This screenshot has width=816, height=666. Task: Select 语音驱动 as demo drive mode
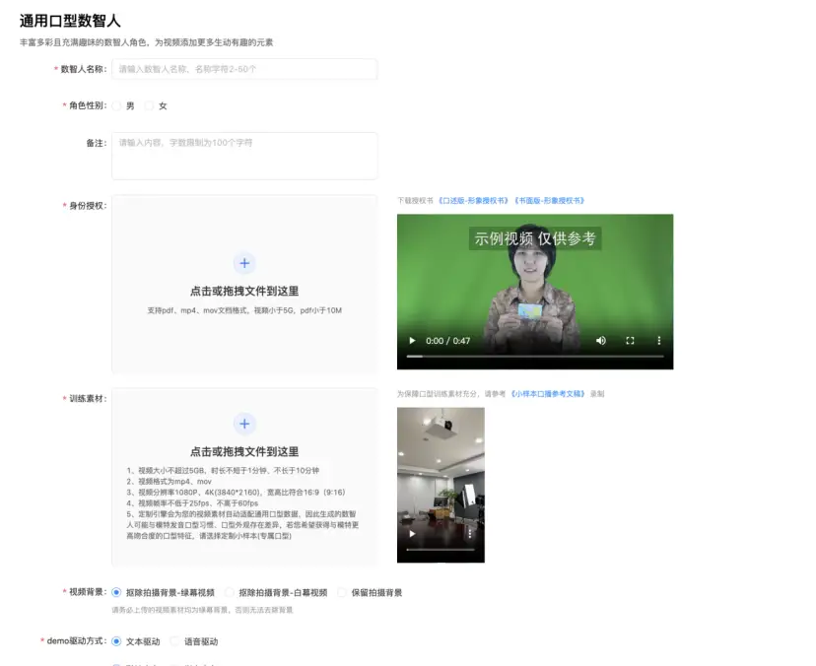(175, 641)
